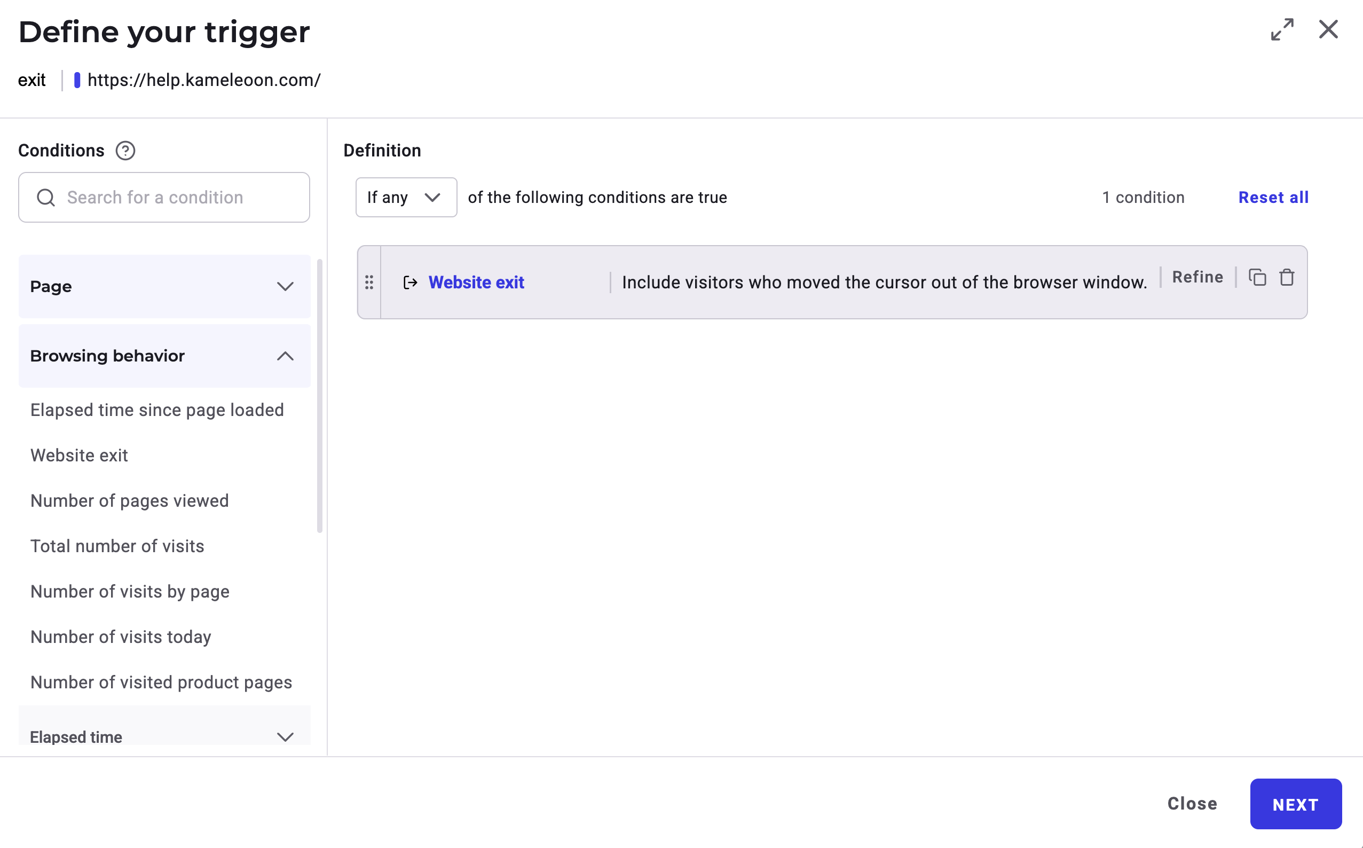The width and height of the screenshot is (1363, 848).
Task: Click the trigger name exit
Action: tap(31, 80)
